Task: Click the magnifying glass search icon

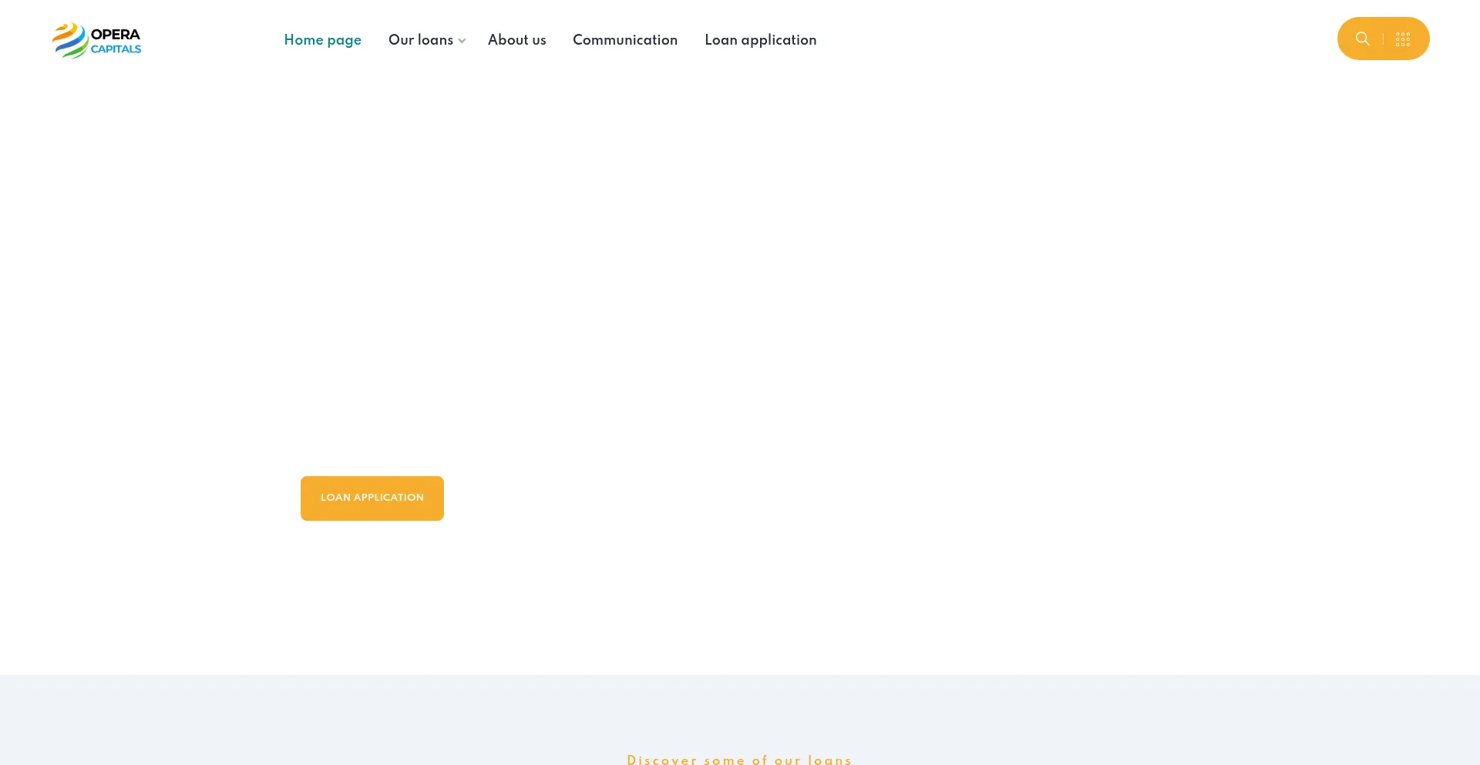Action: [1362, 39]
